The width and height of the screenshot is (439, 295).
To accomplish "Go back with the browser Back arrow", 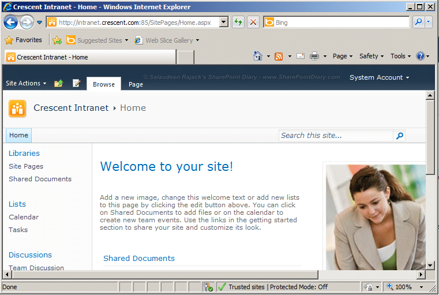I will pyautogui.click(x=10, y=22).
